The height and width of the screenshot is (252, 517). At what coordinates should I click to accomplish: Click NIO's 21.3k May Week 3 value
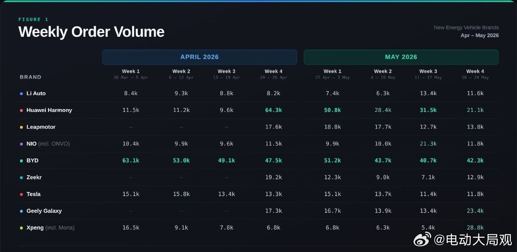(428, 144)
